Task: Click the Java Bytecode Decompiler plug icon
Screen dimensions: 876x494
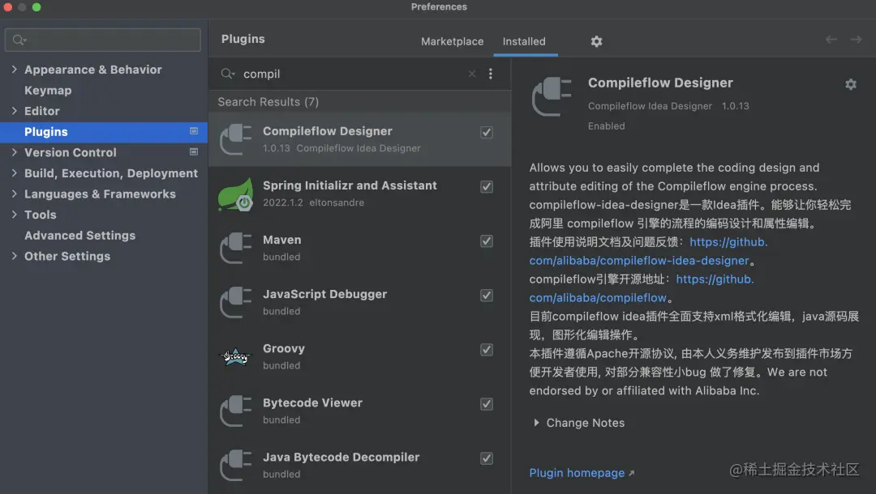Action: (x=236, y=465)
